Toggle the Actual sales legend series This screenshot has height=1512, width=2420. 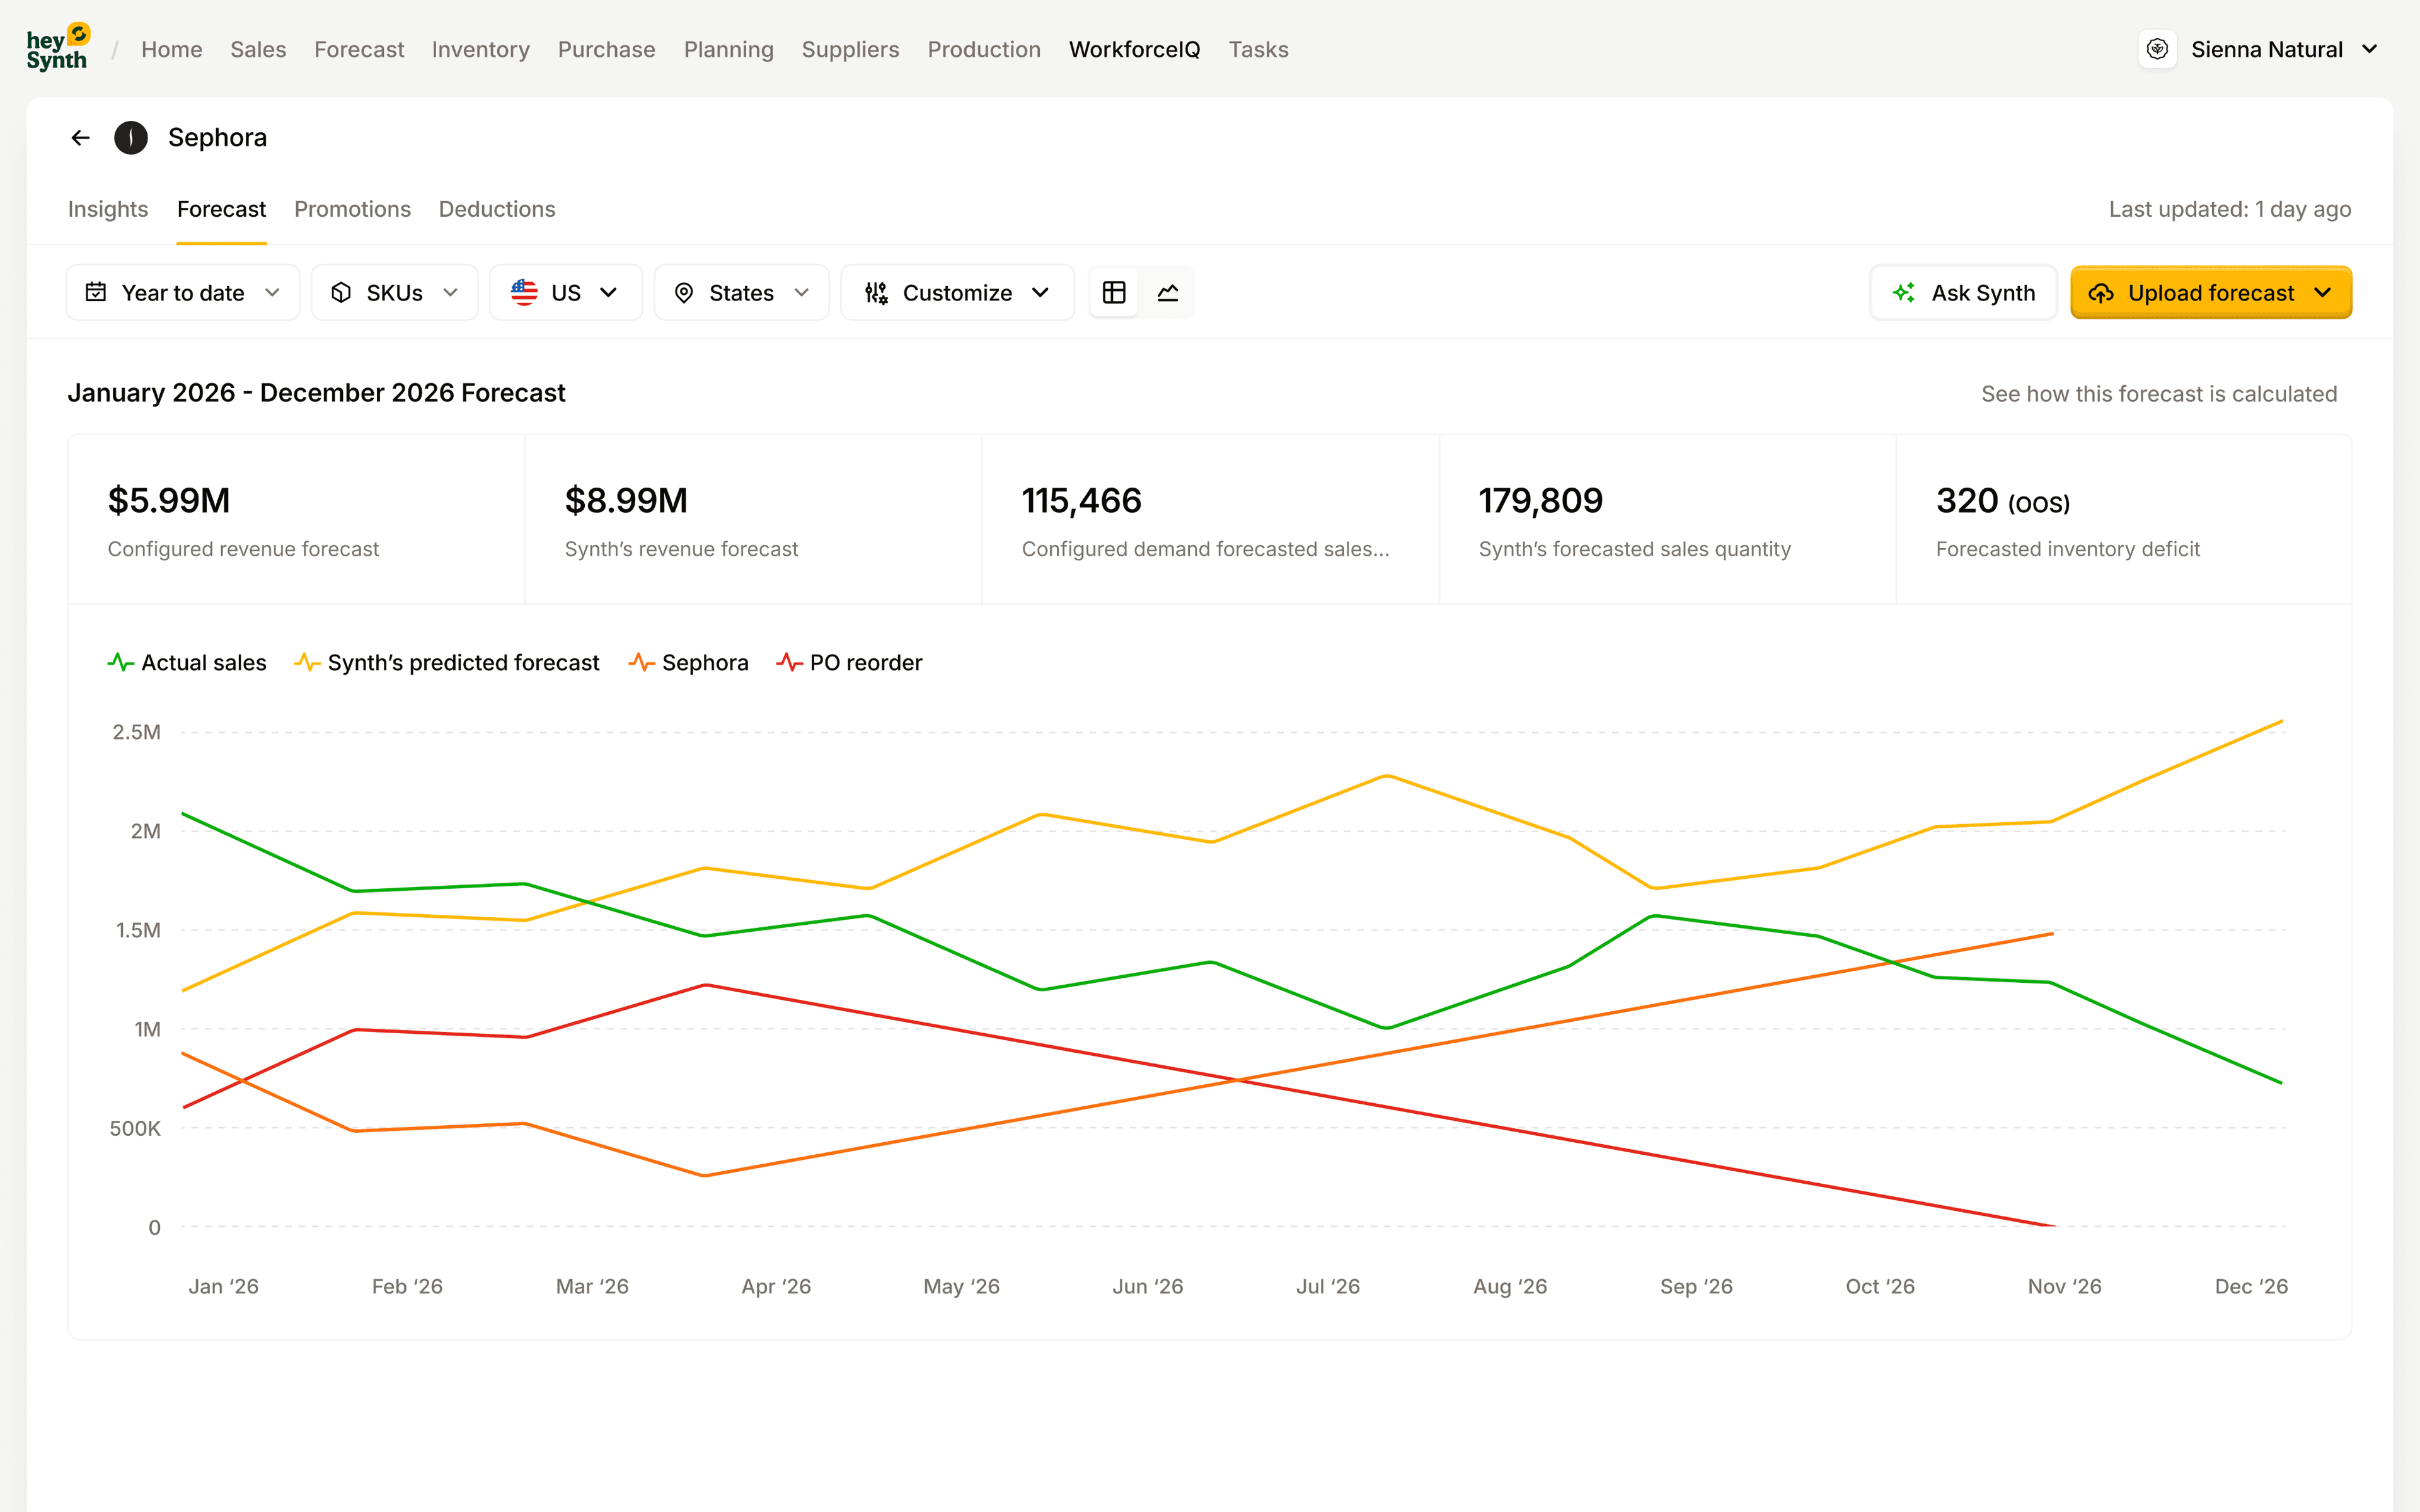[x=187, y=662]
